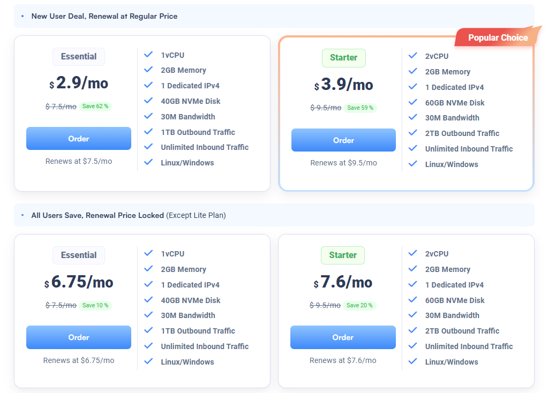Select the Essential plan badge in top card
The width and height of the screenshot is (548, 393).
[x=78, y=56]
